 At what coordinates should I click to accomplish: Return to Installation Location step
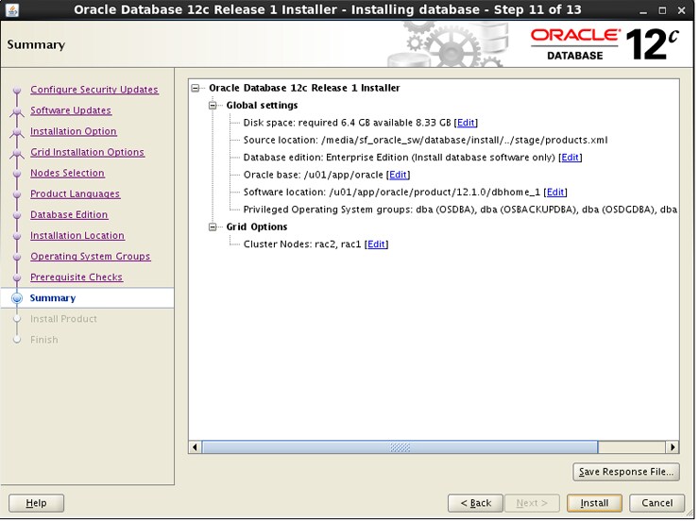77,236
